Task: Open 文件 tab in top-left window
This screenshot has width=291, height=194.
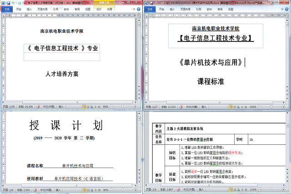Action: pyautogui.click(x=6, y=9)
